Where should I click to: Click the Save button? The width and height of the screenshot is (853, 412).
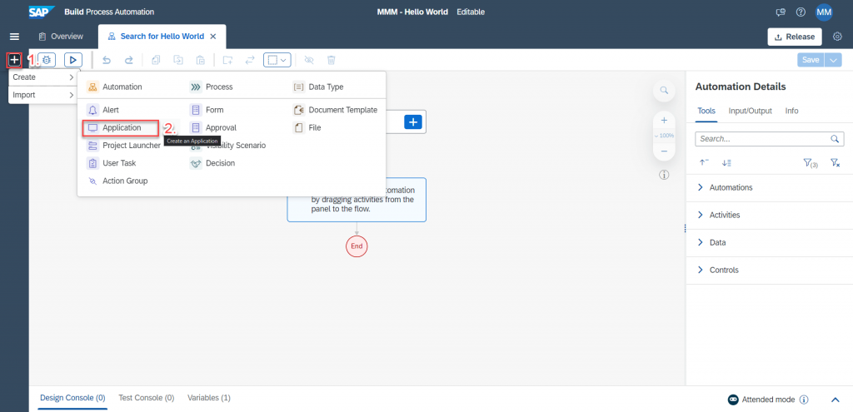811,60
